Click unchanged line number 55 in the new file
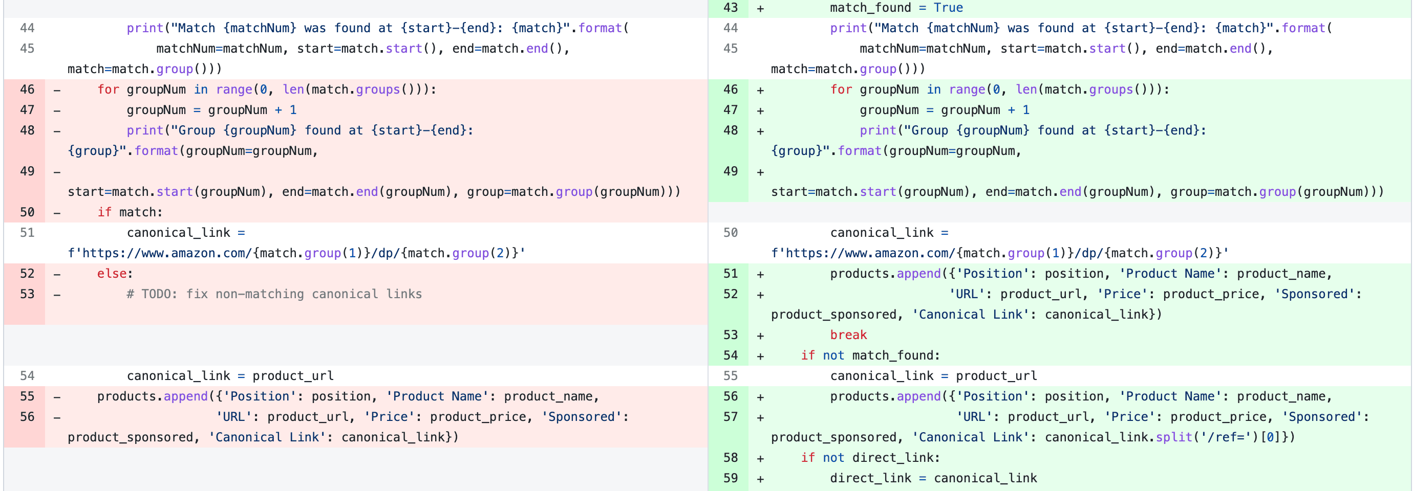This screenshot has width=1413, height=491. [730, 376]
